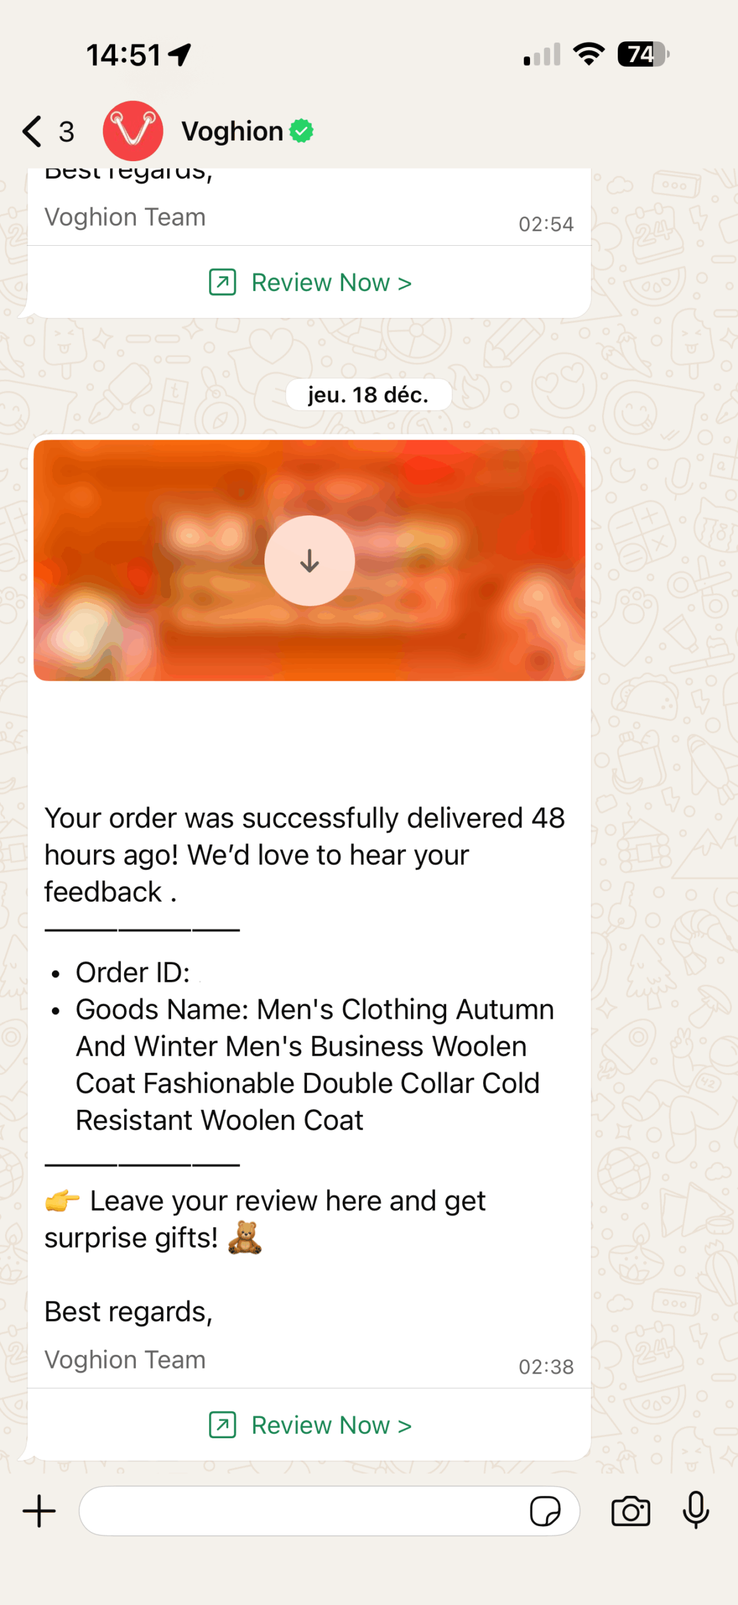Open the sticker picker icon
Viewport: 738px width, 1605px height.
(545, 1511)
